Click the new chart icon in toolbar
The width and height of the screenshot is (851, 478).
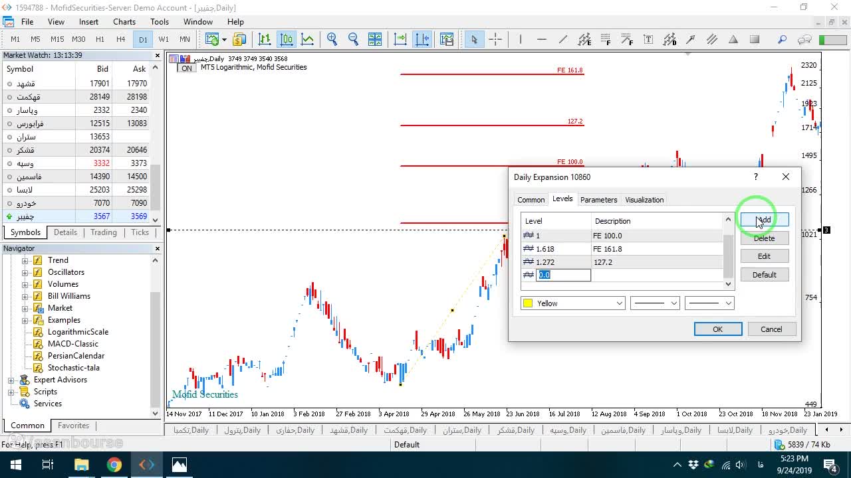tap(212, 39)
